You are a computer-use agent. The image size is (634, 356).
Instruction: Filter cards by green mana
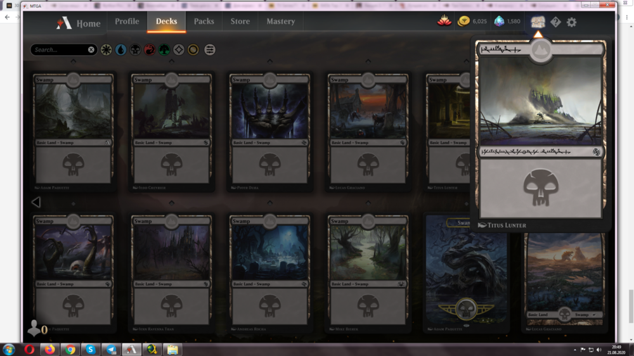click(x=164, y=49)
